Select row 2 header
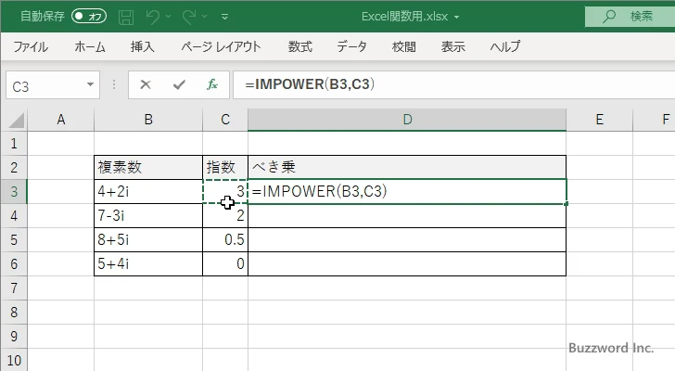 (x=14, y=168)
